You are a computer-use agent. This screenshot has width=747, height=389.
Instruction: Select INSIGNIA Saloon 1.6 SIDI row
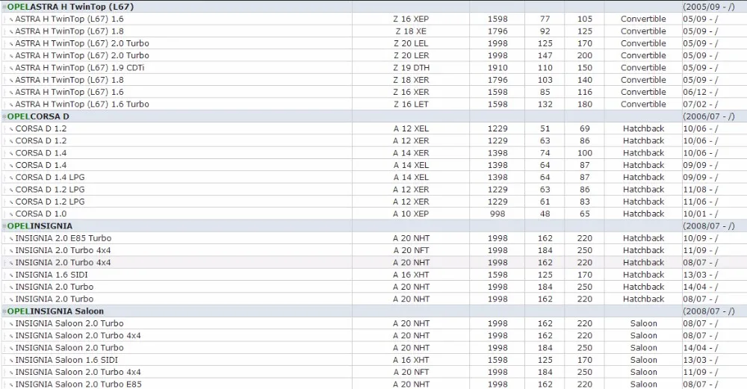point(373,360)
